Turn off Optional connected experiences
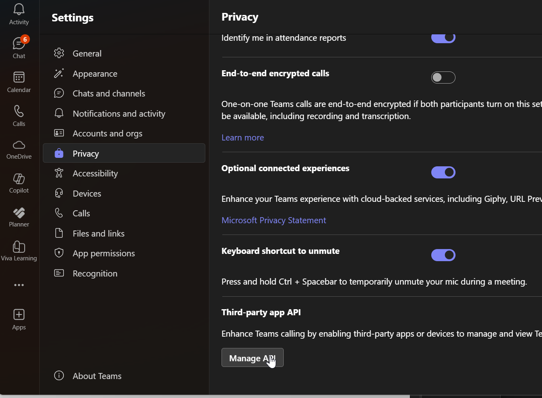Image resolution: width=542 pixels, height=398 pixels. (443, 172)
